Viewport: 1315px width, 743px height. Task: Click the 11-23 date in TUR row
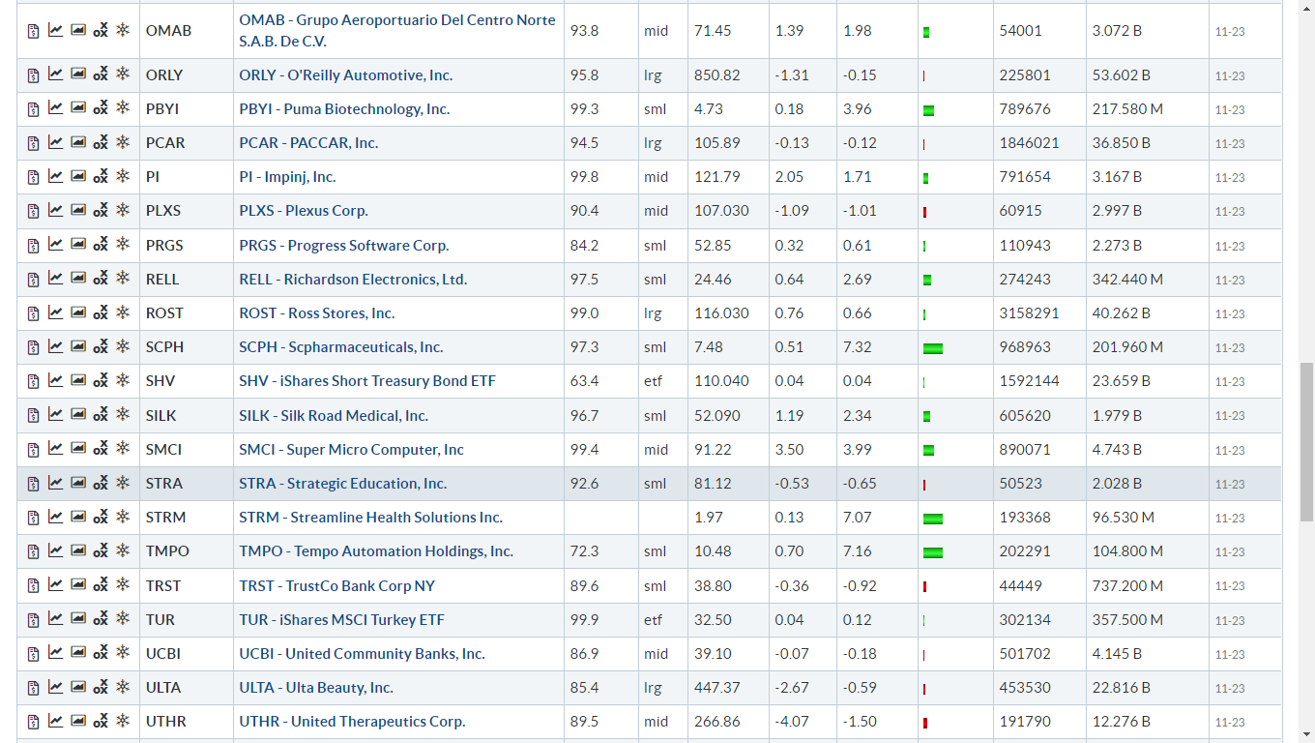point(1230,620)
